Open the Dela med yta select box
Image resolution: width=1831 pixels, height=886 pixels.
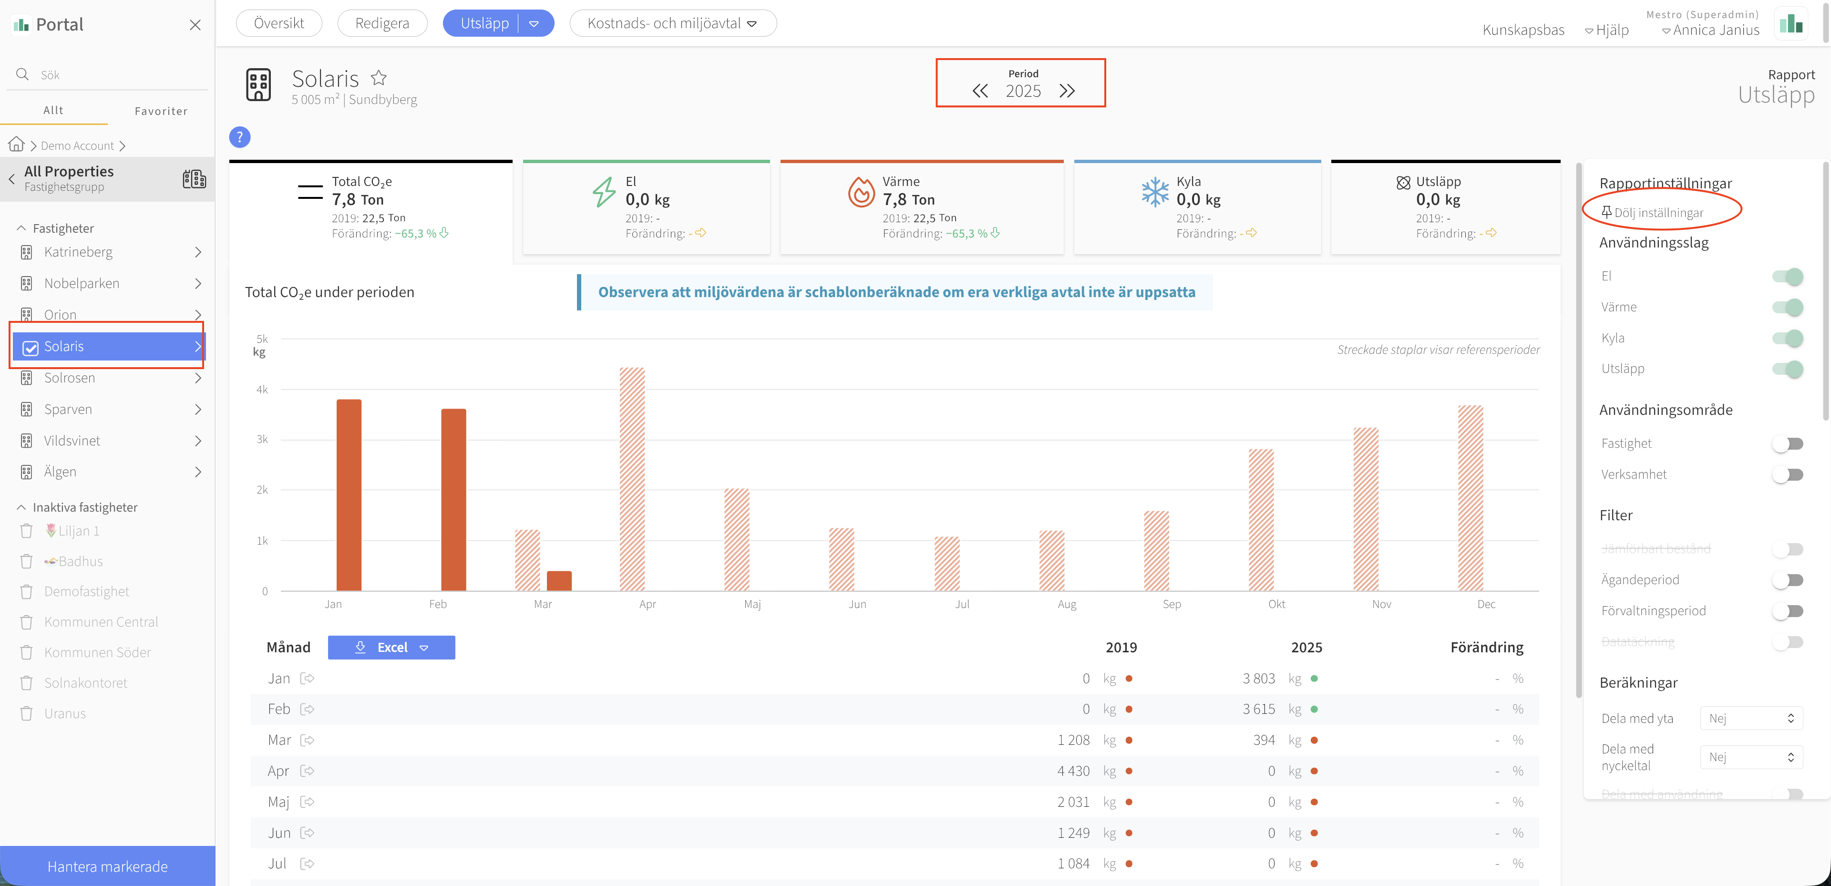point(1751,718)
